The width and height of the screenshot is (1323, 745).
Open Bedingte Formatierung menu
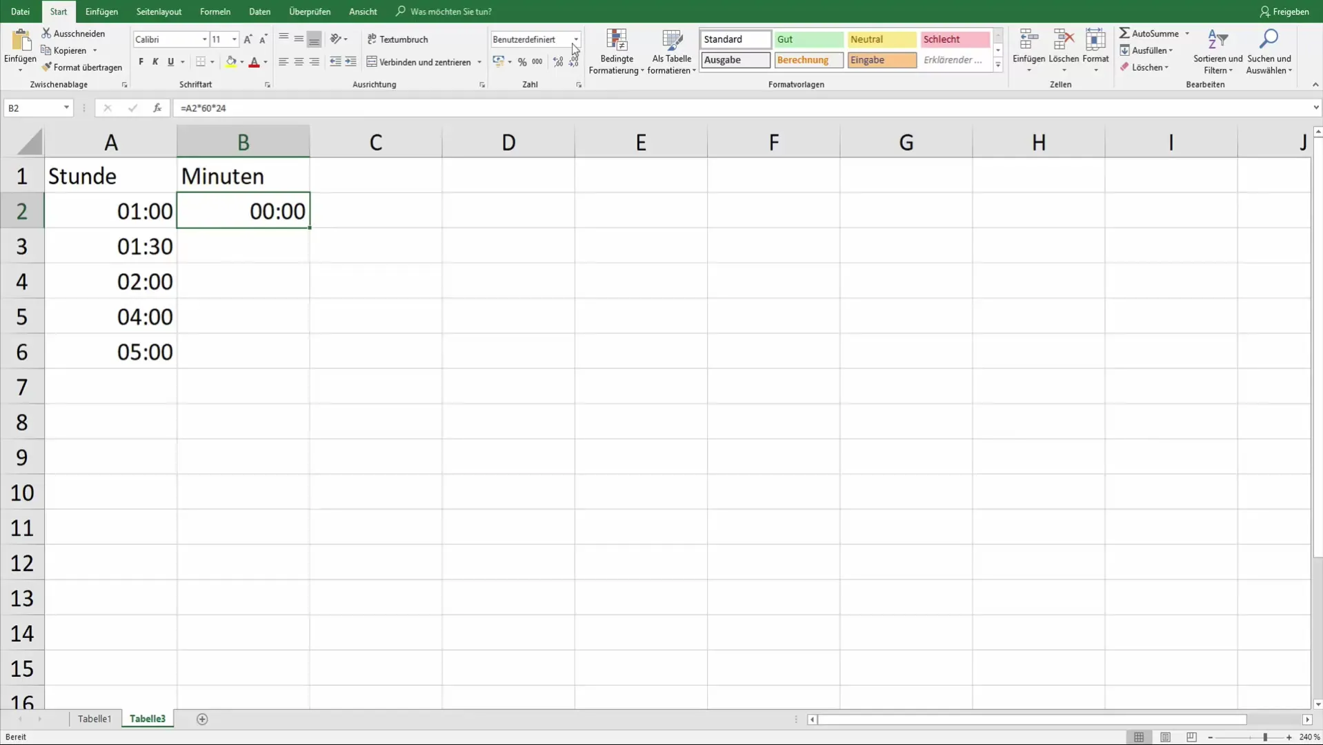click(617, 52)
